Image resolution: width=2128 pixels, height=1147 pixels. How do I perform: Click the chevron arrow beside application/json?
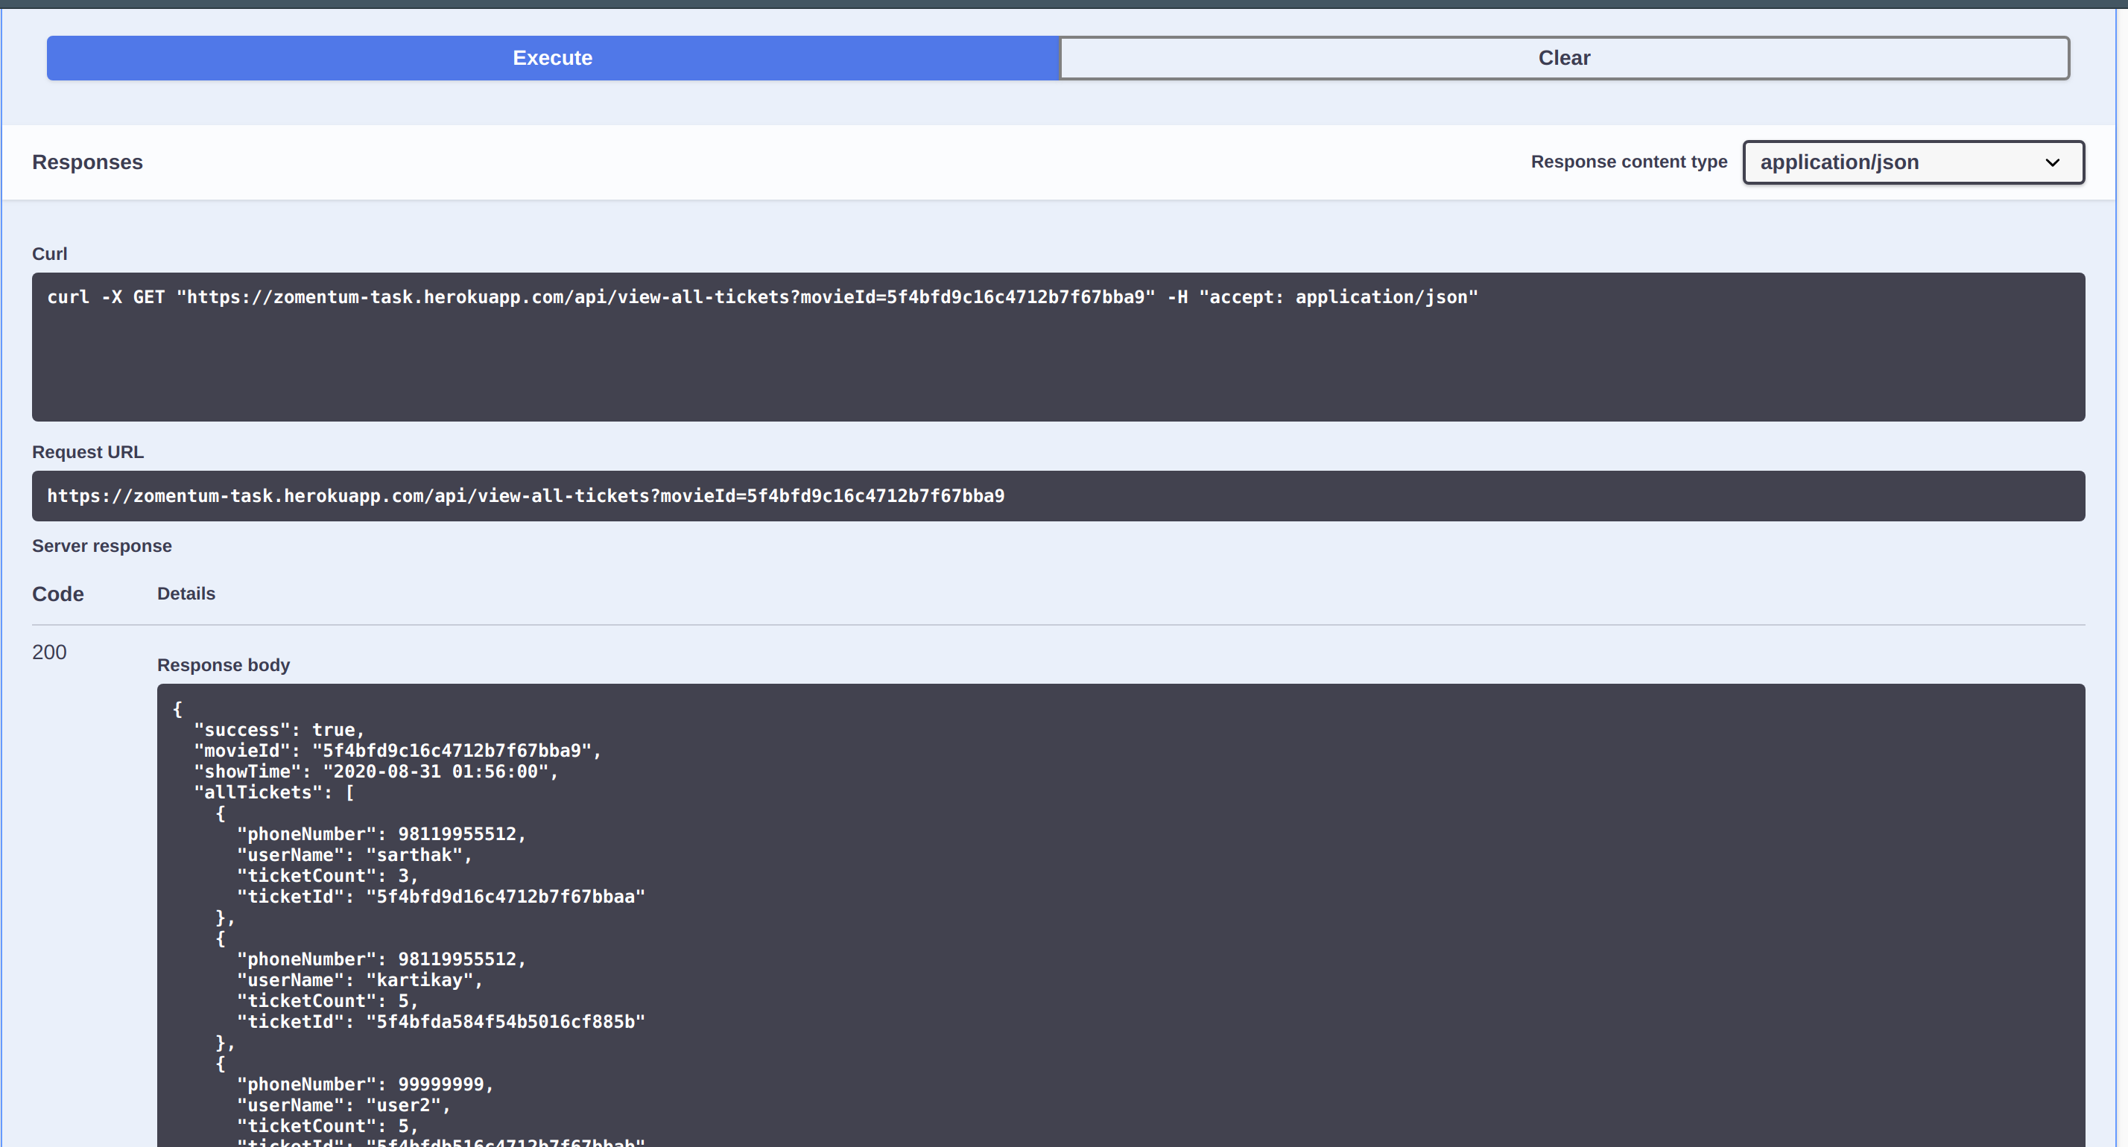2052,162
